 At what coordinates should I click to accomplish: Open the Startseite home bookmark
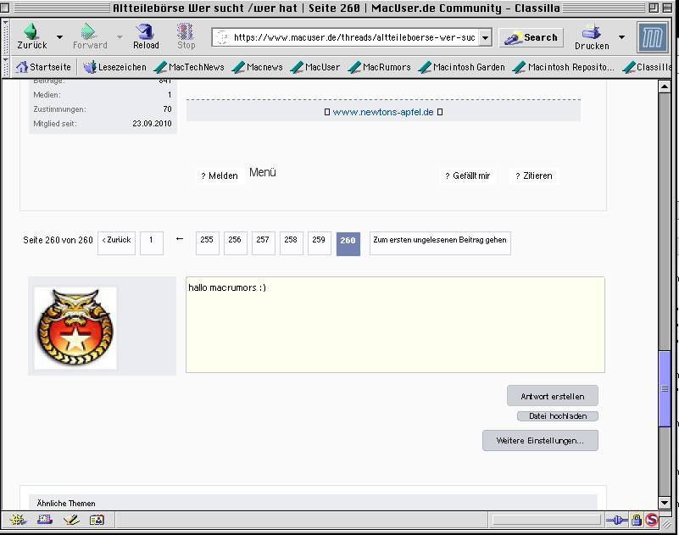point(43,67)
